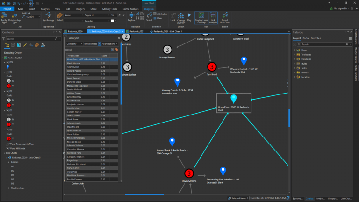Click the Entity Type icon
This screenshot has width=359, height=202.
click(4, 18)
